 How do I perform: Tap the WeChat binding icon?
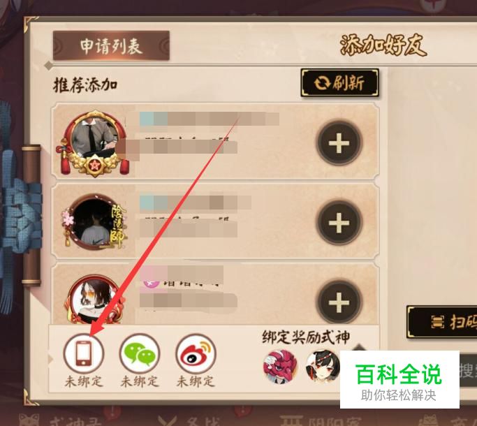tap(140, 353)
